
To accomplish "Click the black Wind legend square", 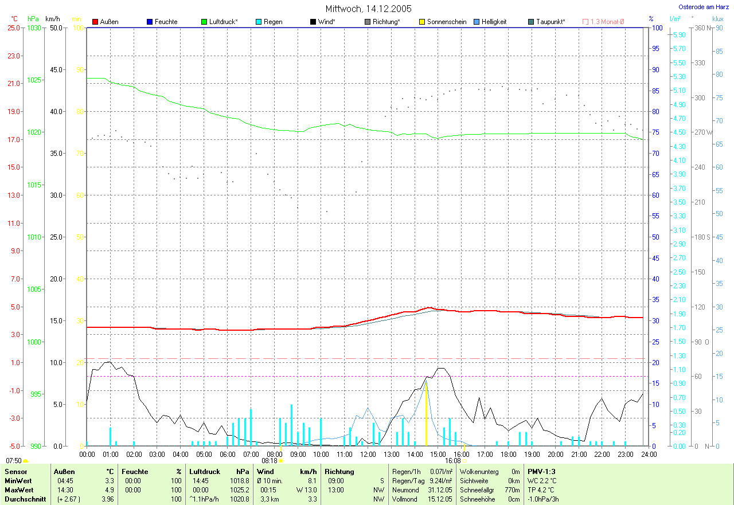I will 313,22.
